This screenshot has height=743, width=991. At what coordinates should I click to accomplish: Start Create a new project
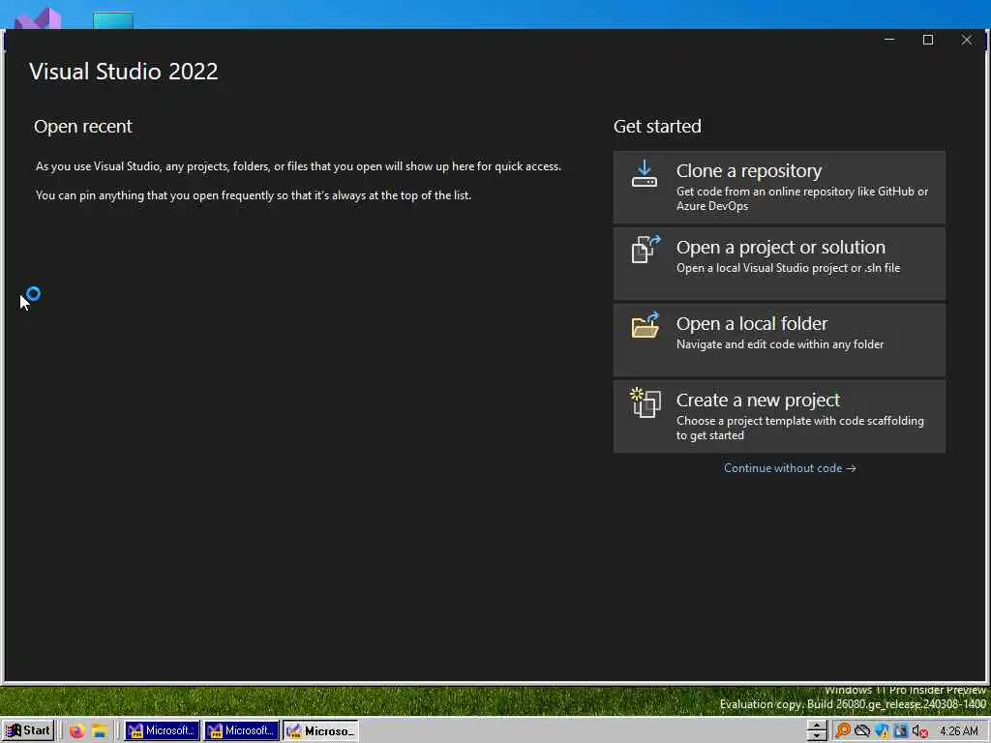click(x=779, y=416)
